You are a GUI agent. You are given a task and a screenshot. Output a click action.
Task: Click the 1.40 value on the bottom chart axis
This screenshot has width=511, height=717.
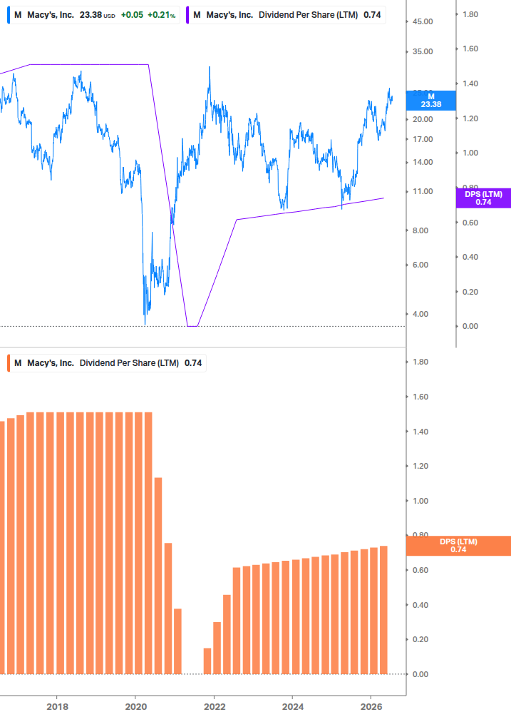tap(420, 432)
